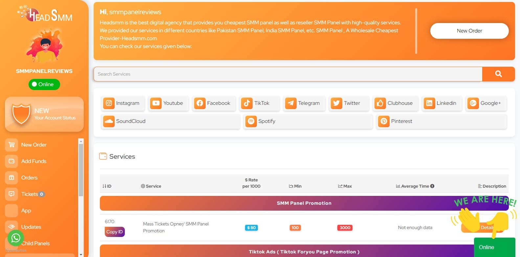This screenshot has width=520, height=257.
Task: Toggle the green Online status badge
Action: (x=44, y=84)
